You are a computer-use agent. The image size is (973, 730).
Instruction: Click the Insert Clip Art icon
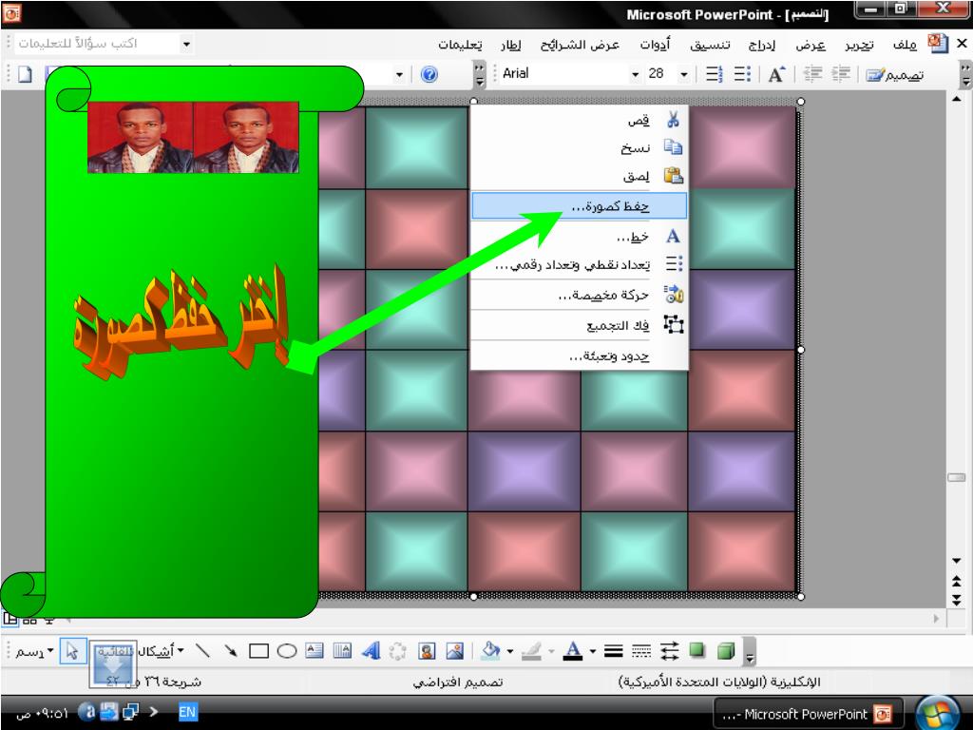427,651
